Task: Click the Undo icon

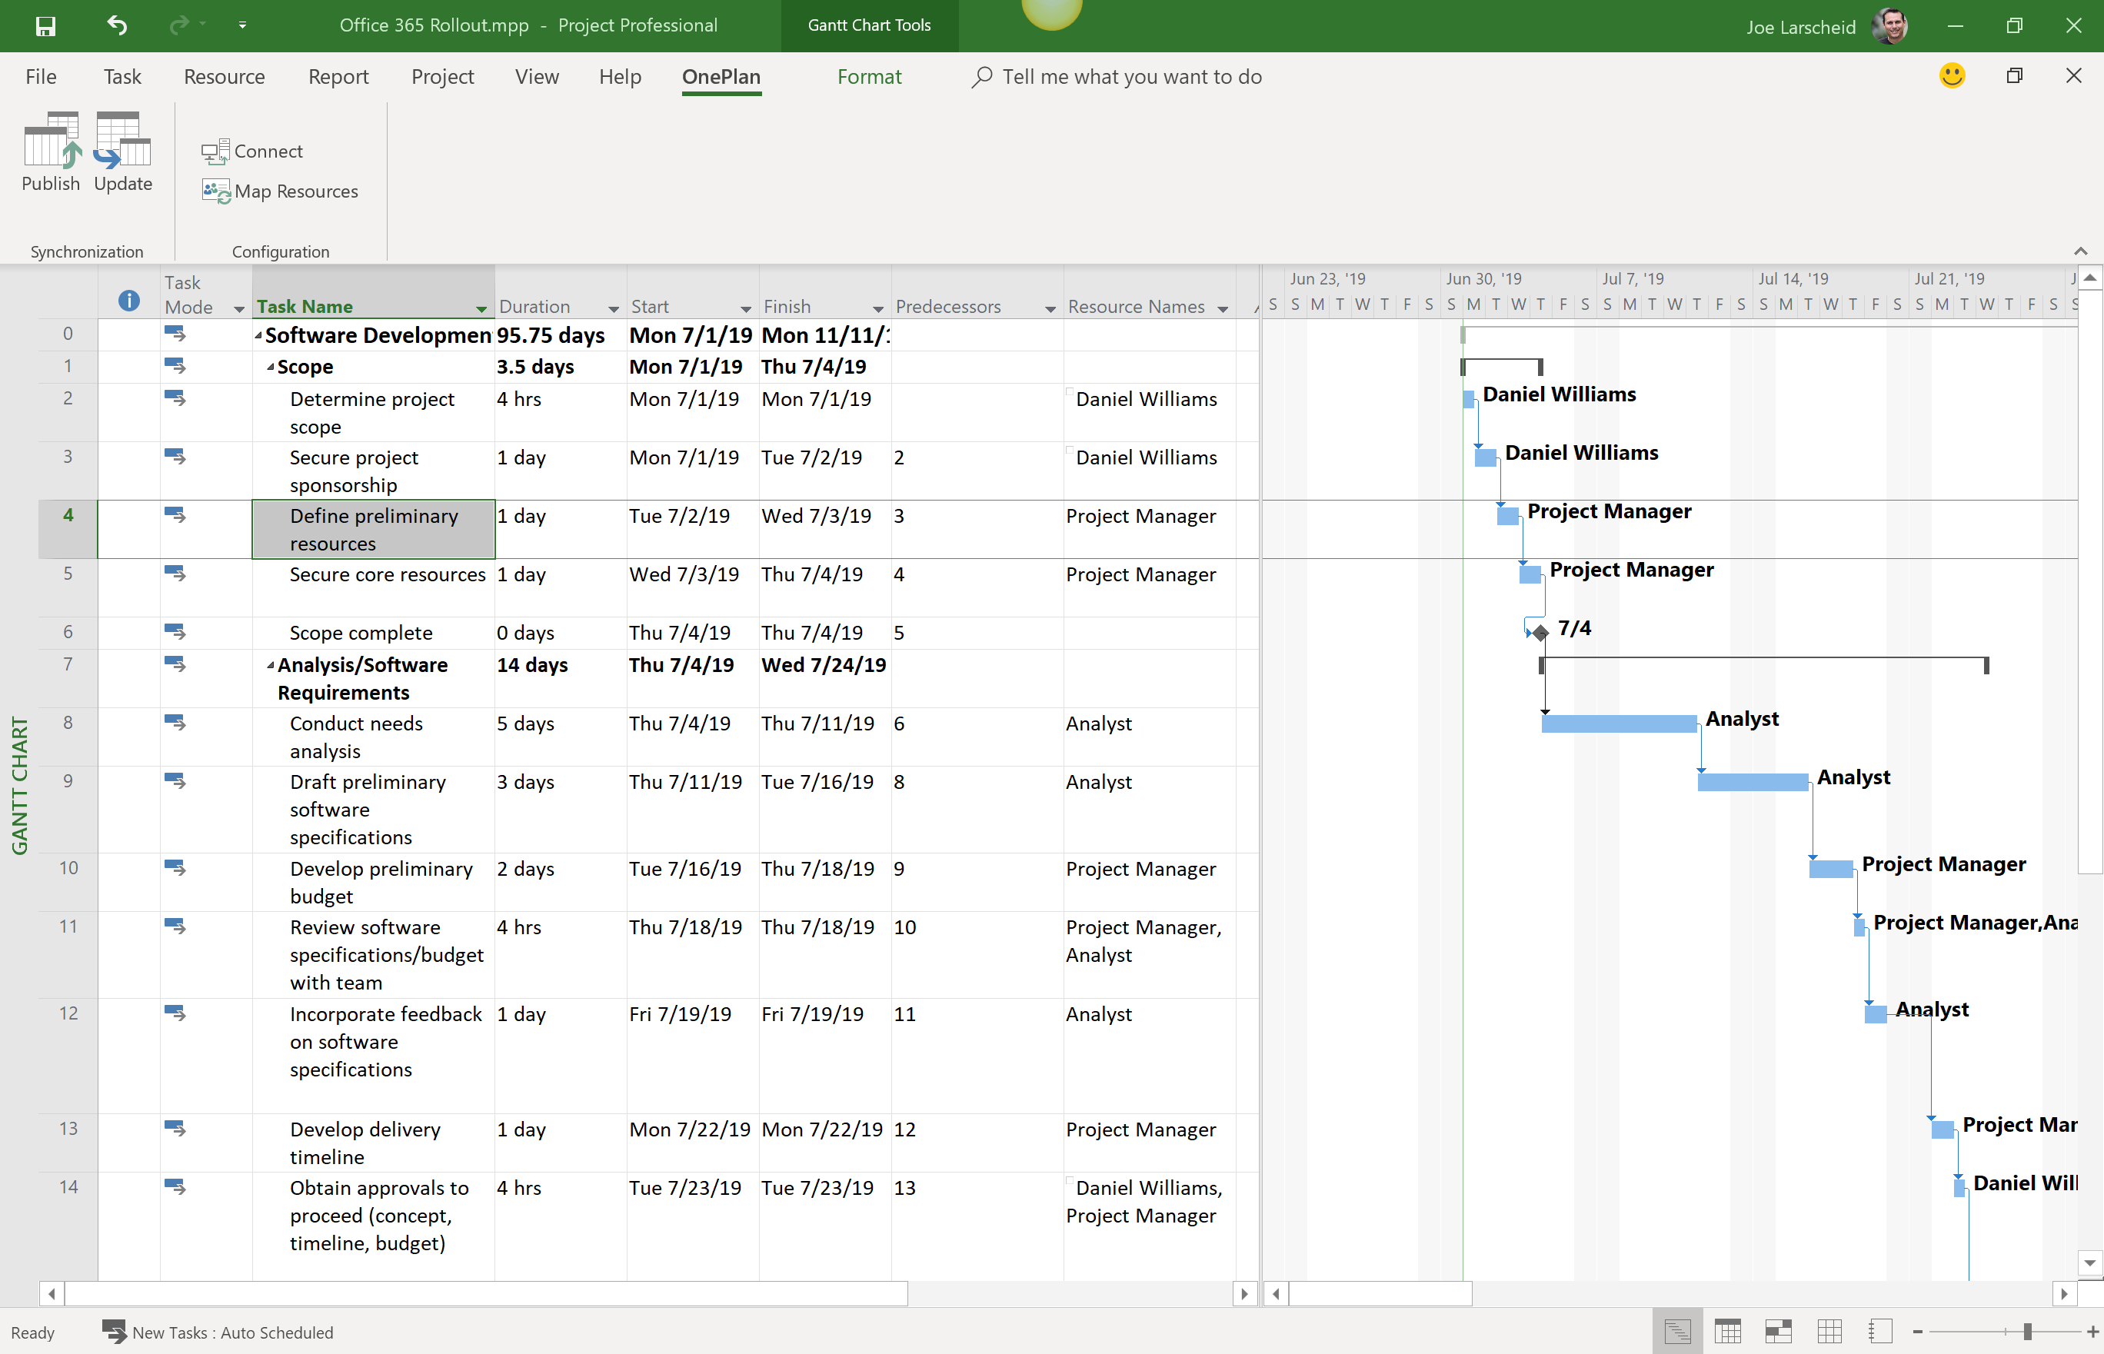Action: pyautogui.click(x=116, y=25)
